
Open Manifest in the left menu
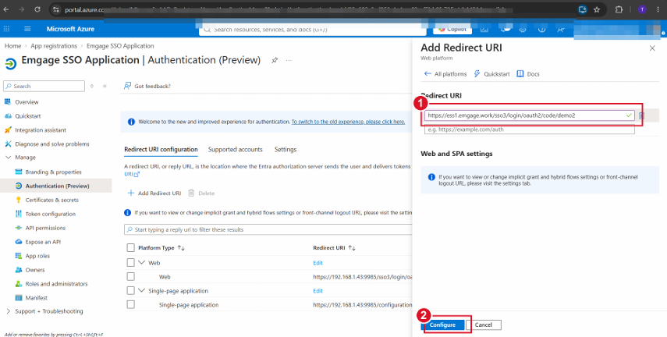pyautogui.click(x=36, y=298)
